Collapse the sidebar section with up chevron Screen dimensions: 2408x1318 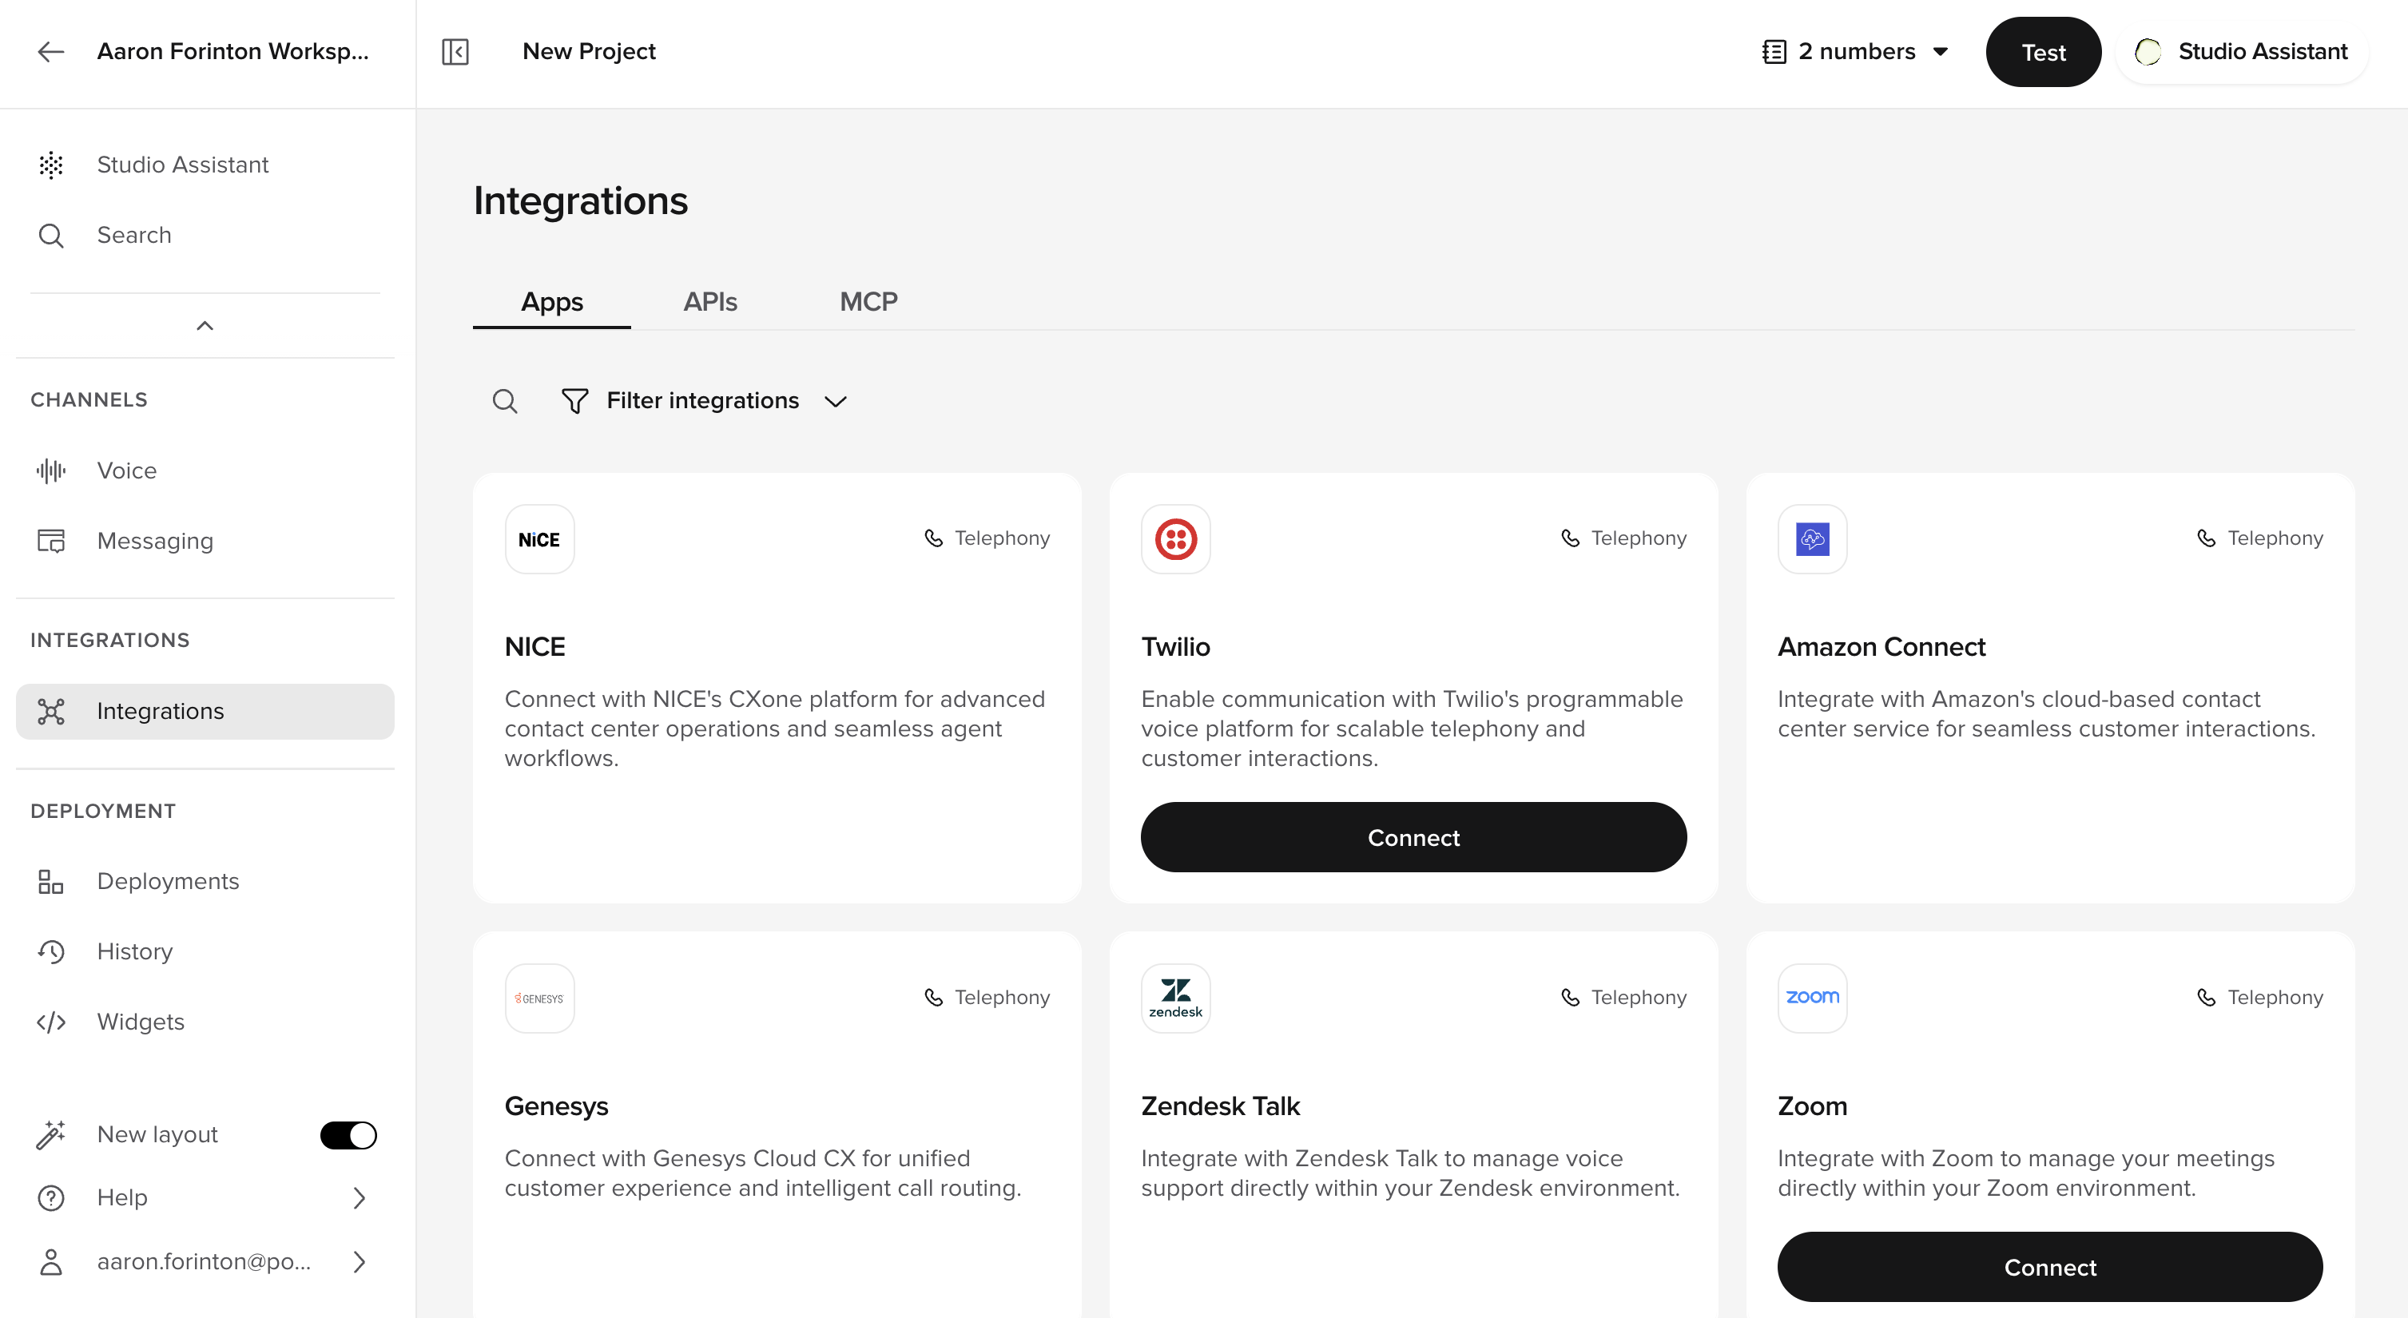point(205,325)
